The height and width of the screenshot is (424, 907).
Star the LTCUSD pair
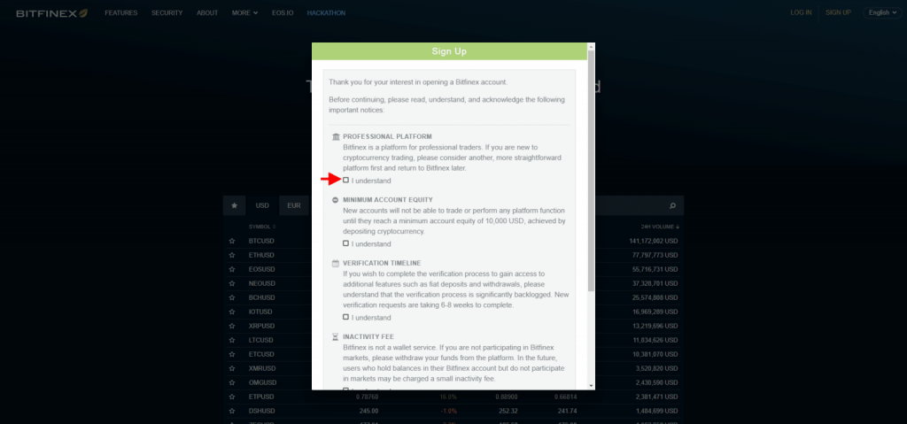pos(232,340)
